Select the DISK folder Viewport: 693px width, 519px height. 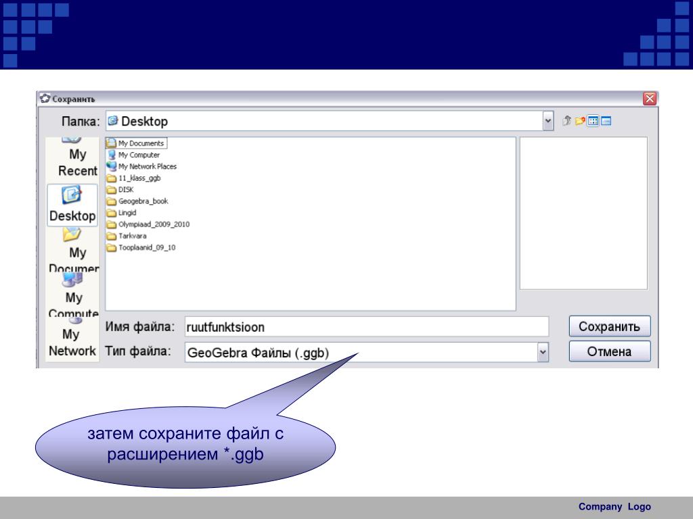tap(120, 189)
